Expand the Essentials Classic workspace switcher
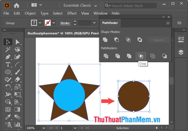 (96, 6)
